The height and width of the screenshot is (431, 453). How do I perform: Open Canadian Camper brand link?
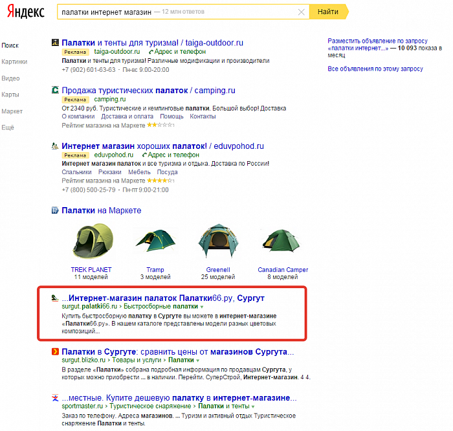pos(283,270)
